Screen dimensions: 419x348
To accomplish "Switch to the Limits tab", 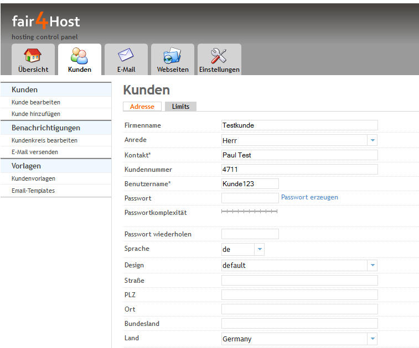I will [180, 107].
